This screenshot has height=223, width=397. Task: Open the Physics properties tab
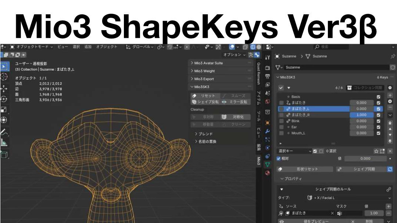[267, 148]
